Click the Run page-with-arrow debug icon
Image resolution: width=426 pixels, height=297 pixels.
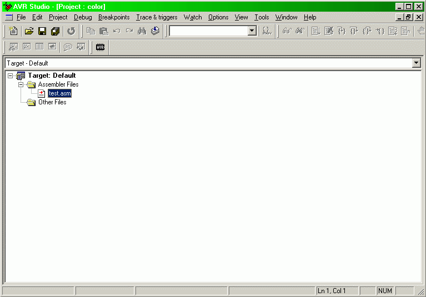pyautogui.click(x=315, y=31)
